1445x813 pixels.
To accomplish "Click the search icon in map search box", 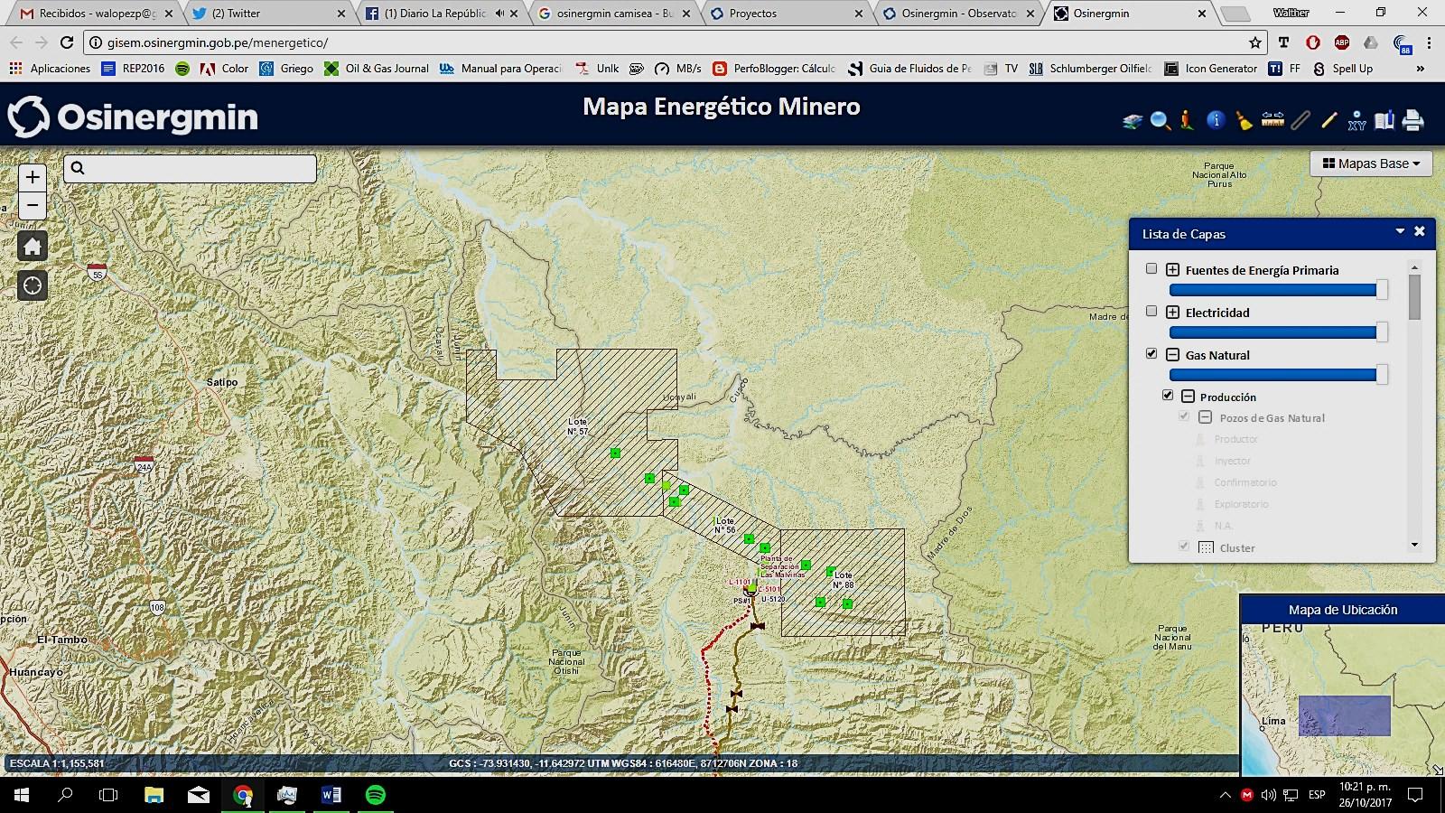I will tap(78, 168).
